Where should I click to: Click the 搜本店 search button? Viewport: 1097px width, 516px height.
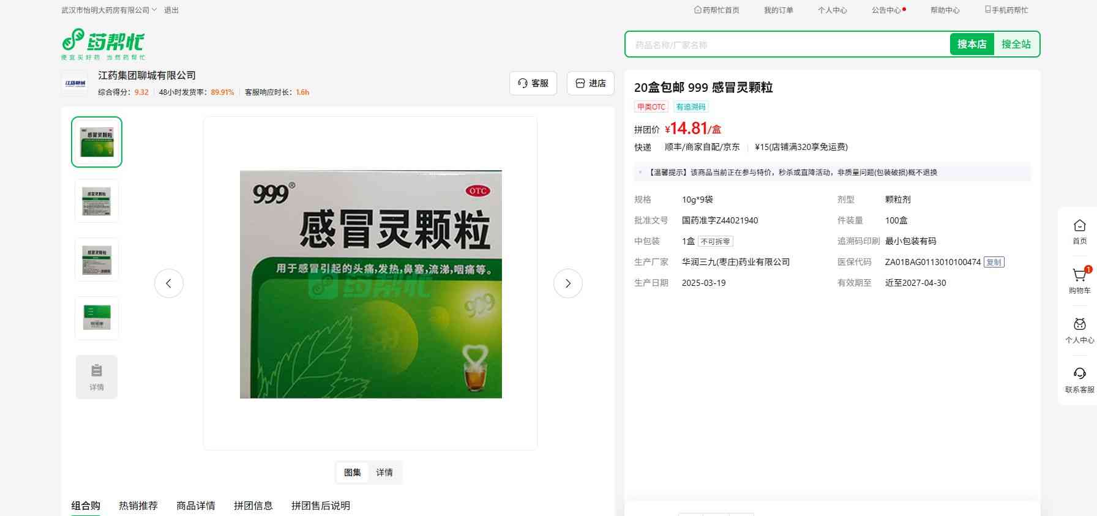click(972, 44)
